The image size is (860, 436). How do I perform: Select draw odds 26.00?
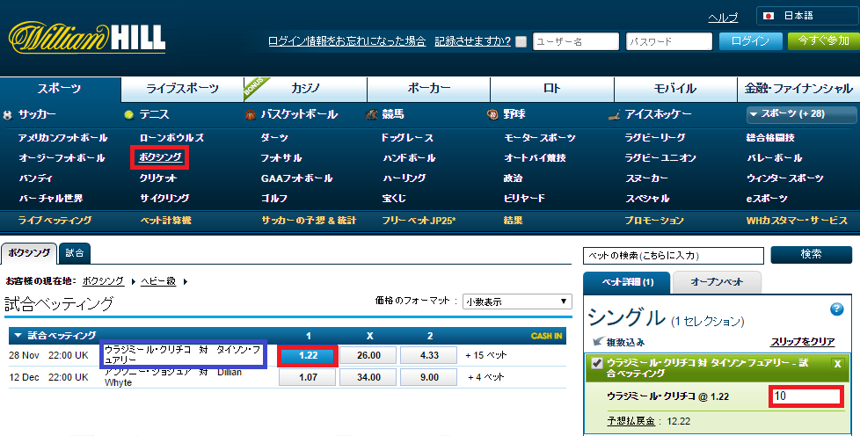point(368,355)
